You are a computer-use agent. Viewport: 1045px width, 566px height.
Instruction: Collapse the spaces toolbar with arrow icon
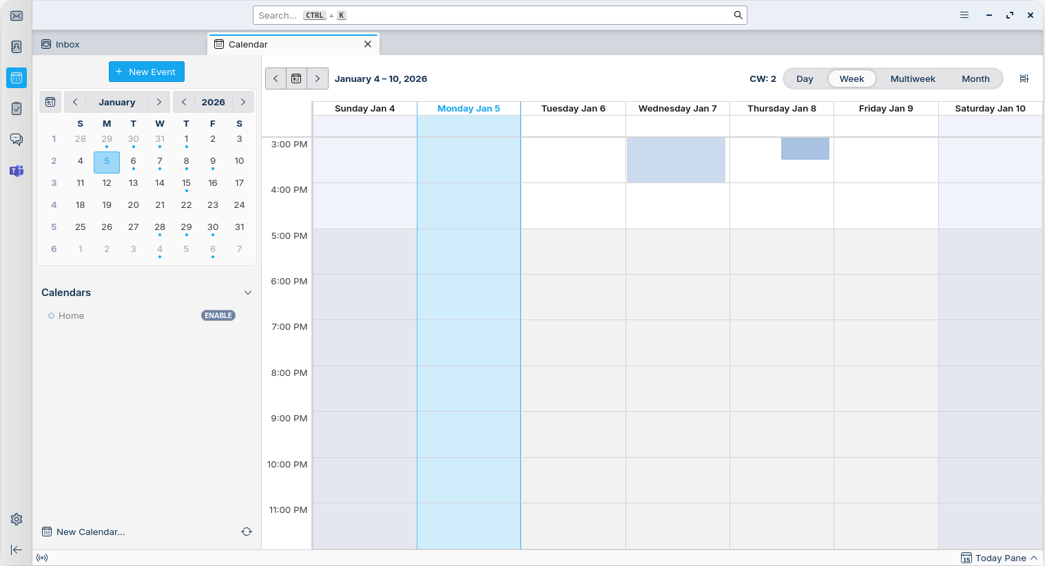coord(17,549)
